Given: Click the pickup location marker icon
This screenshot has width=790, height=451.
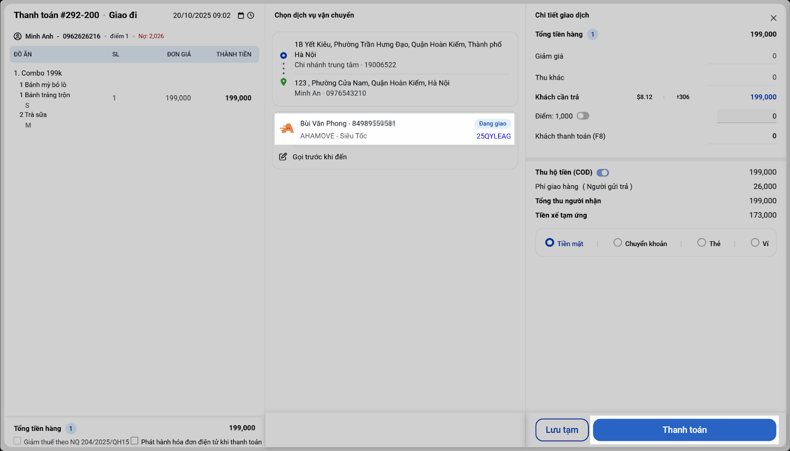Looking at the screenshot, I should point(283,55).
